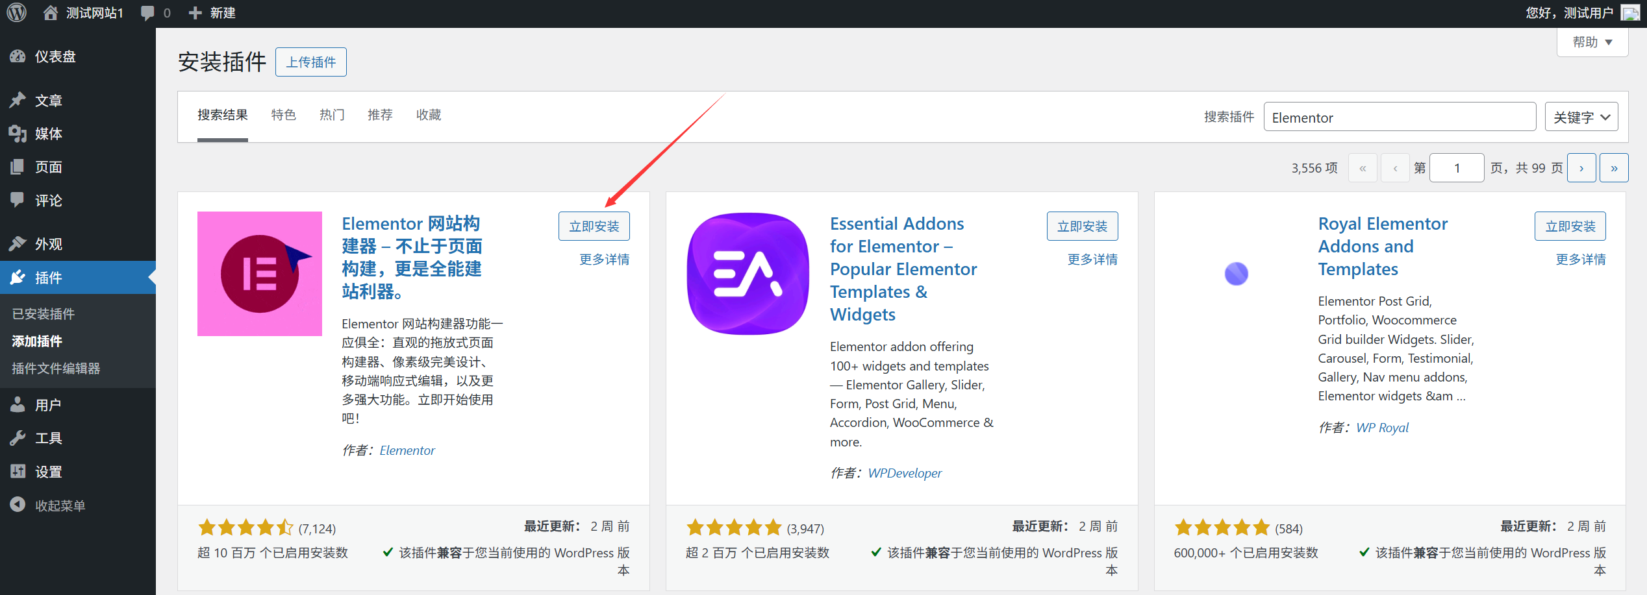This screenshot has width=1647, height=595.
Task: Open 更多详情 for Royal Elementor Addons
Action: point(1581,260)
